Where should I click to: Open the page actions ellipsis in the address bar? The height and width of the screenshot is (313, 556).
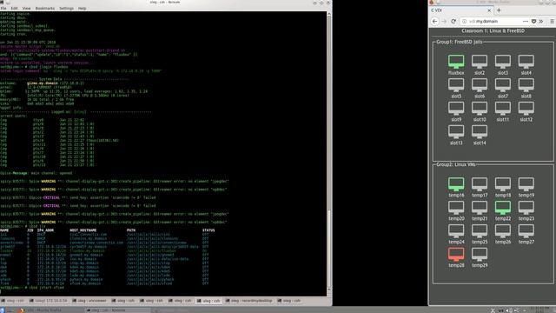pyautogui.click(x=525, y=21)
